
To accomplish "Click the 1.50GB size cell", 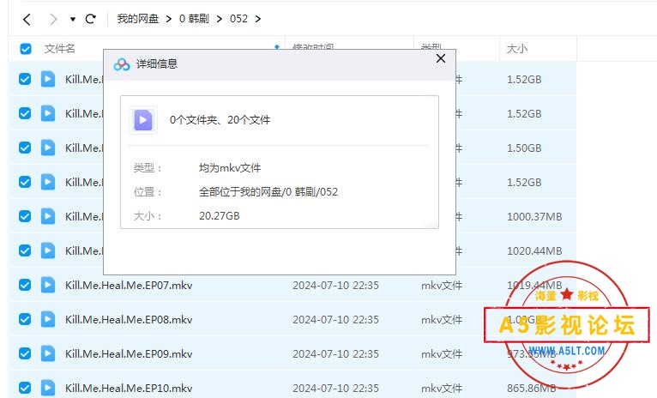I will click(x=524, y=148).
